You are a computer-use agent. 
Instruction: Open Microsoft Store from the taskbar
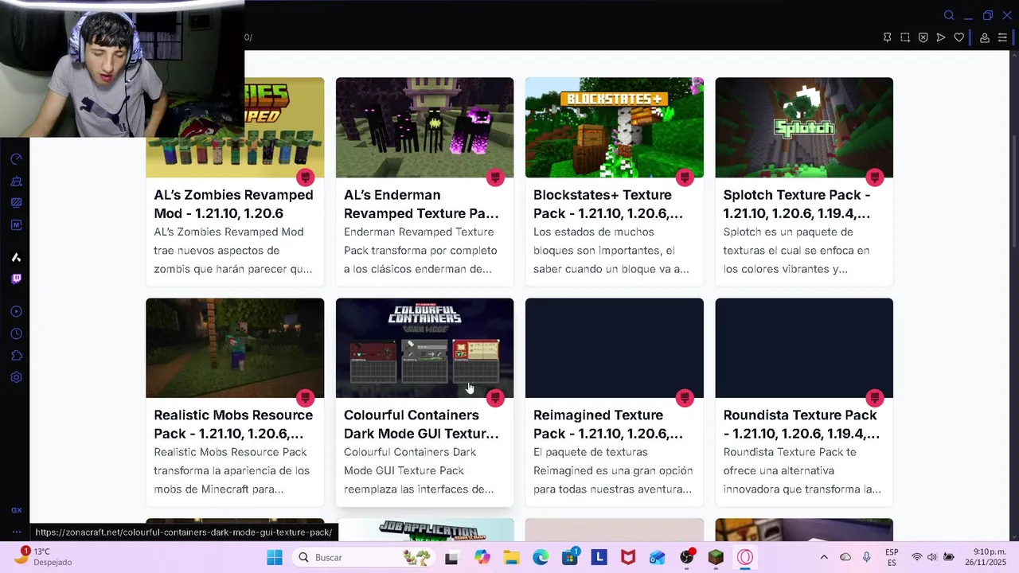pyautogui.click(x=570, y=557)
